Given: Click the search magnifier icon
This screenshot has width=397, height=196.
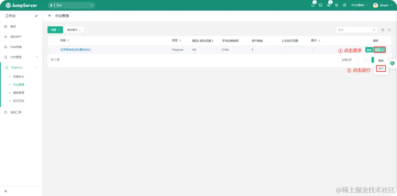Looking at the screenshot, I should [x=374, y=30].
